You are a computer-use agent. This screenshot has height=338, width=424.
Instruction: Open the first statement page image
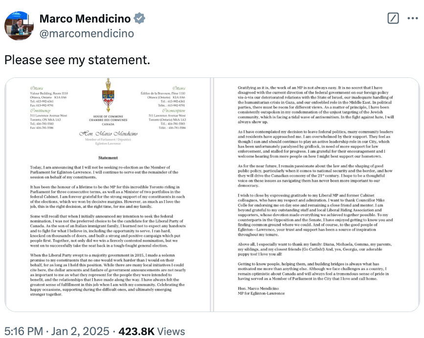[x=108, y=194]
